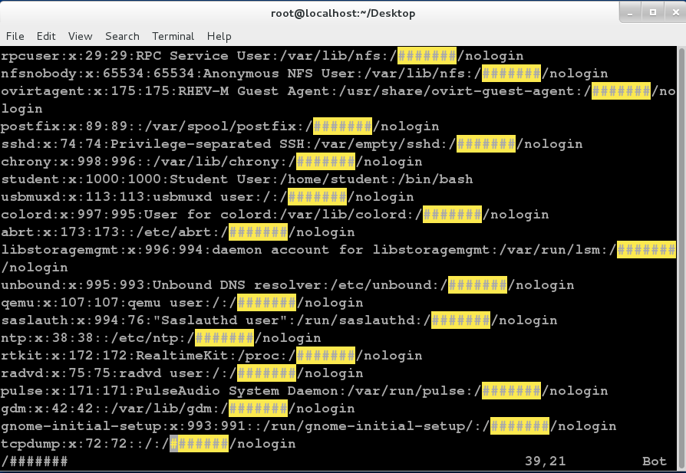Screen dimensions: 686x473
Task: Click the rtkit RealtimeKit line
Action: pyautogui.click(x=211, y=356)
